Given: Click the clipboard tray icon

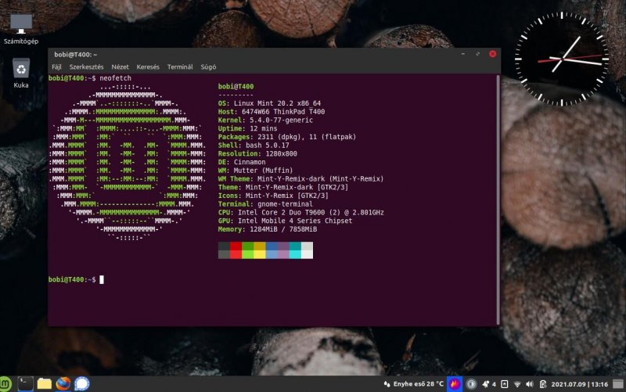Looking at the screenshot, I should tap(542, 384).
